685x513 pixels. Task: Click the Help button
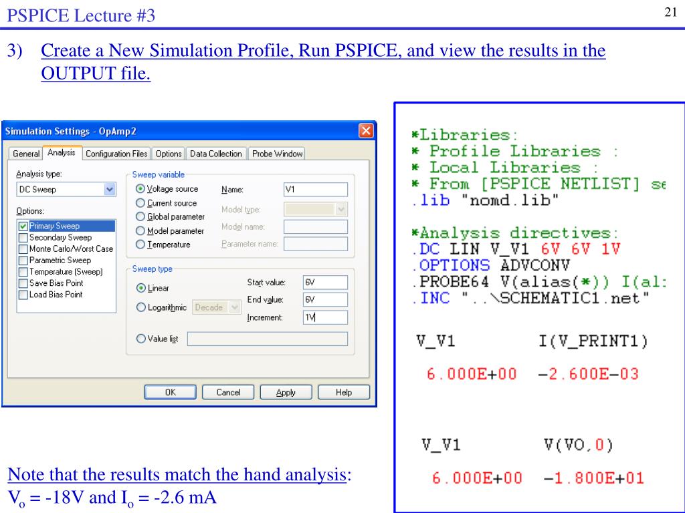pos(344,392)
